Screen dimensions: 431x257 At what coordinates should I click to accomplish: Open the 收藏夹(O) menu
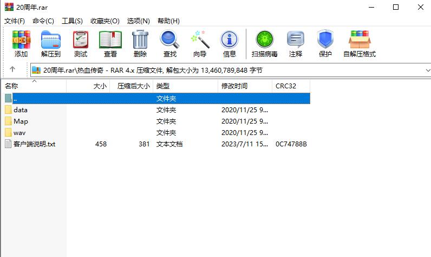[105, 21]
